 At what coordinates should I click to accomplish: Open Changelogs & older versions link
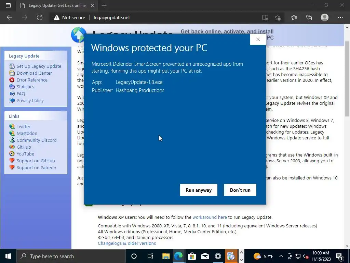(127, 243)
